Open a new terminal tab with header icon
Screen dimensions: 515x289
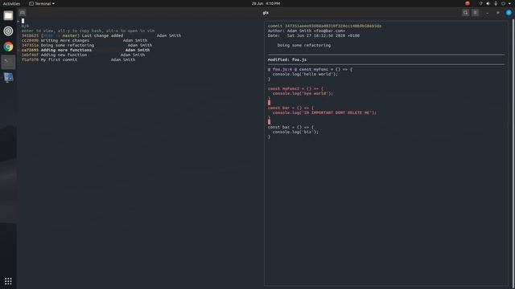point(23,13)
